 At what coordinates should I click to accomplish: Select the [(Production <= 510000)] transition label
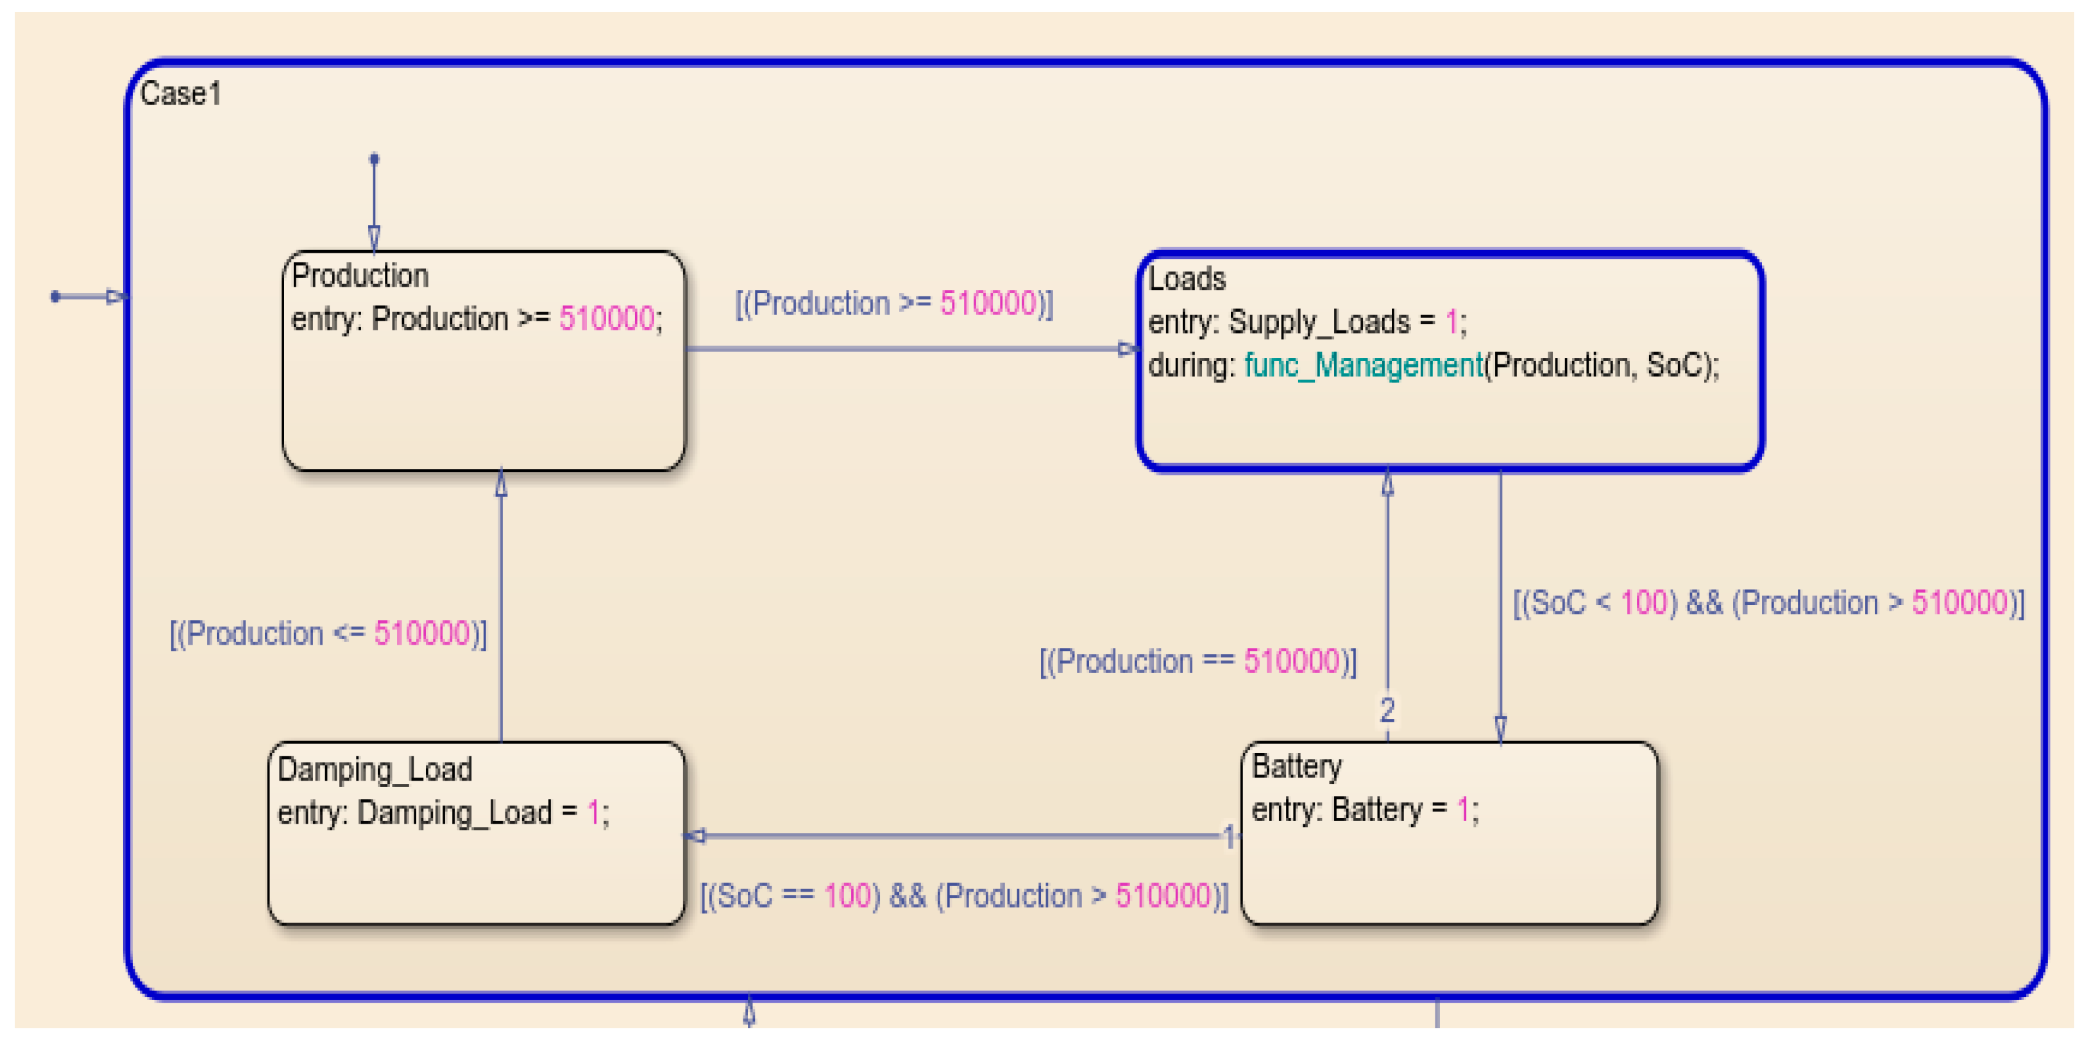pyautogui.click(x=328, y=633)
